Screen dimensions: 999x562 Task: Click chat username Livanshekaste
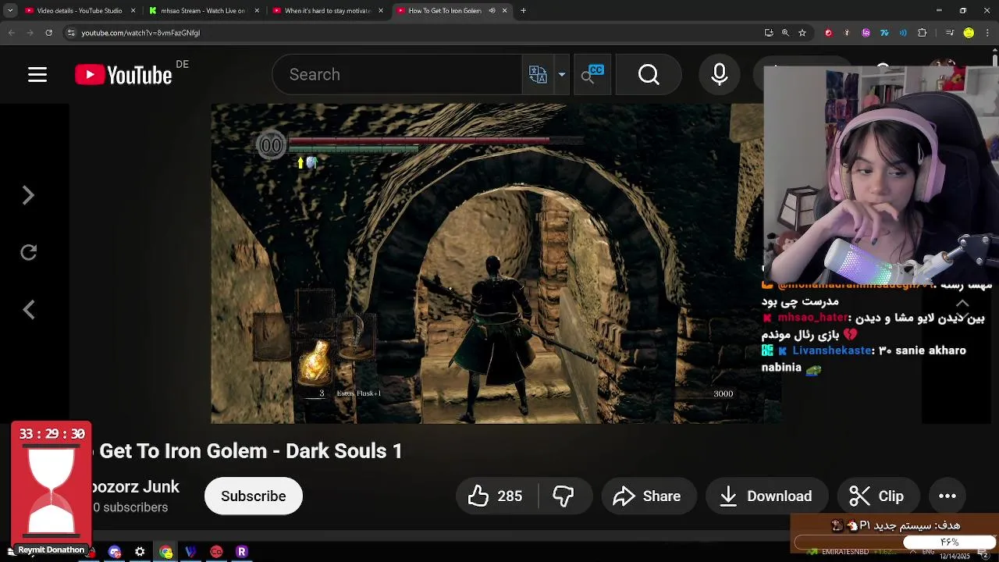click(x=832, y=350)
